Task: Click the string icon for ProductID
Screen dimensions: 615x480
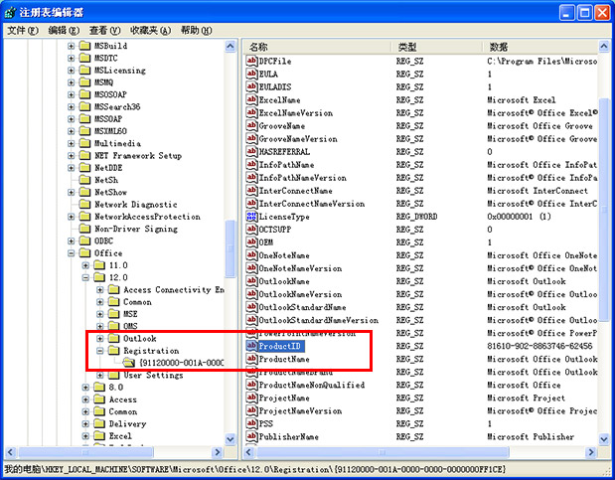Action: [251, 346]
